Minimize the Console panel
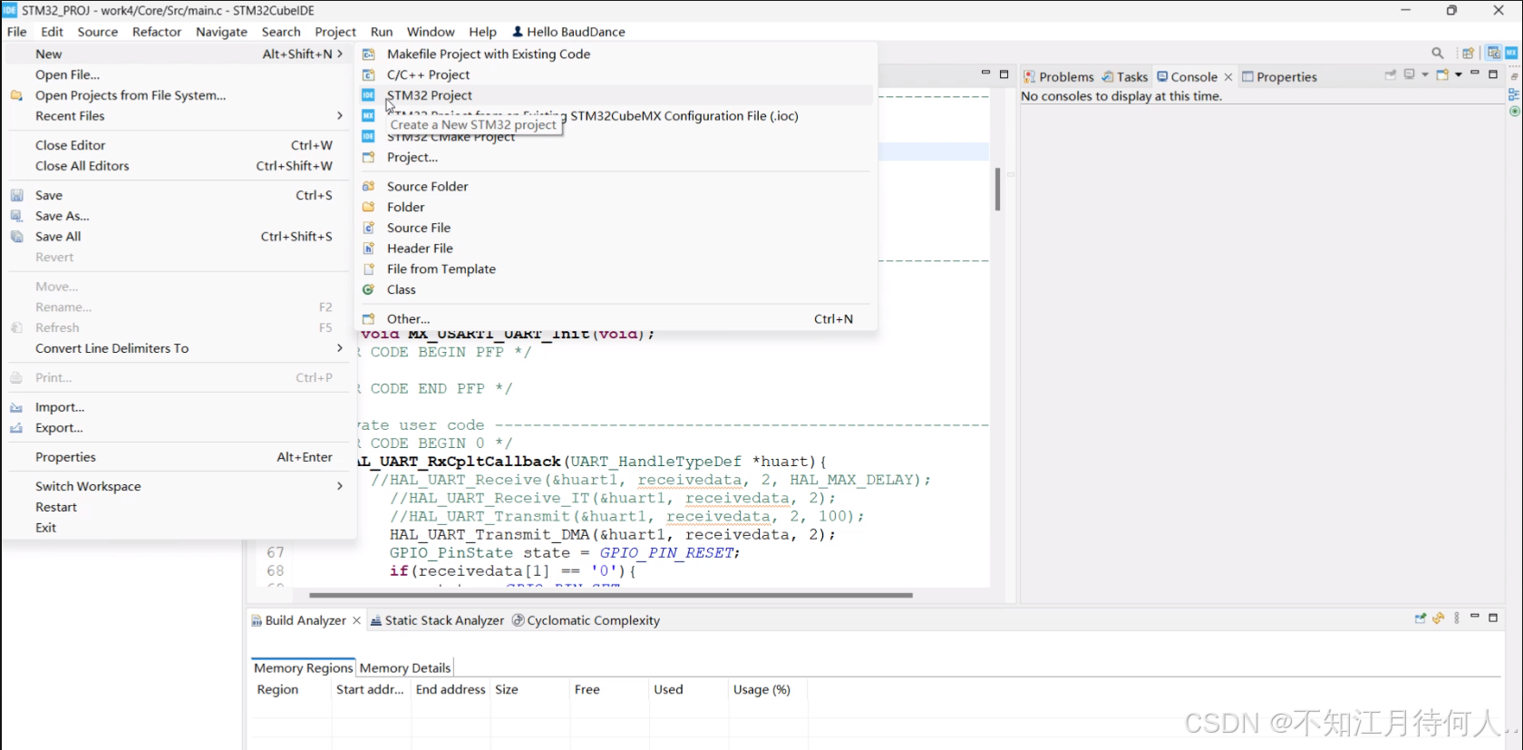 tap(1475, 73)
